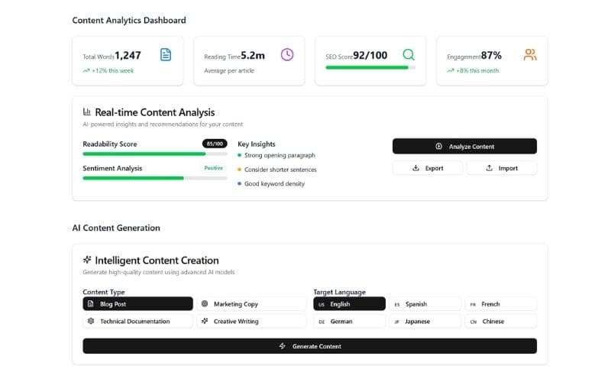Click the bar chart icon beside Real-time Content Analysis
This screenshot has width=611, height=382.
coord(87,112)
